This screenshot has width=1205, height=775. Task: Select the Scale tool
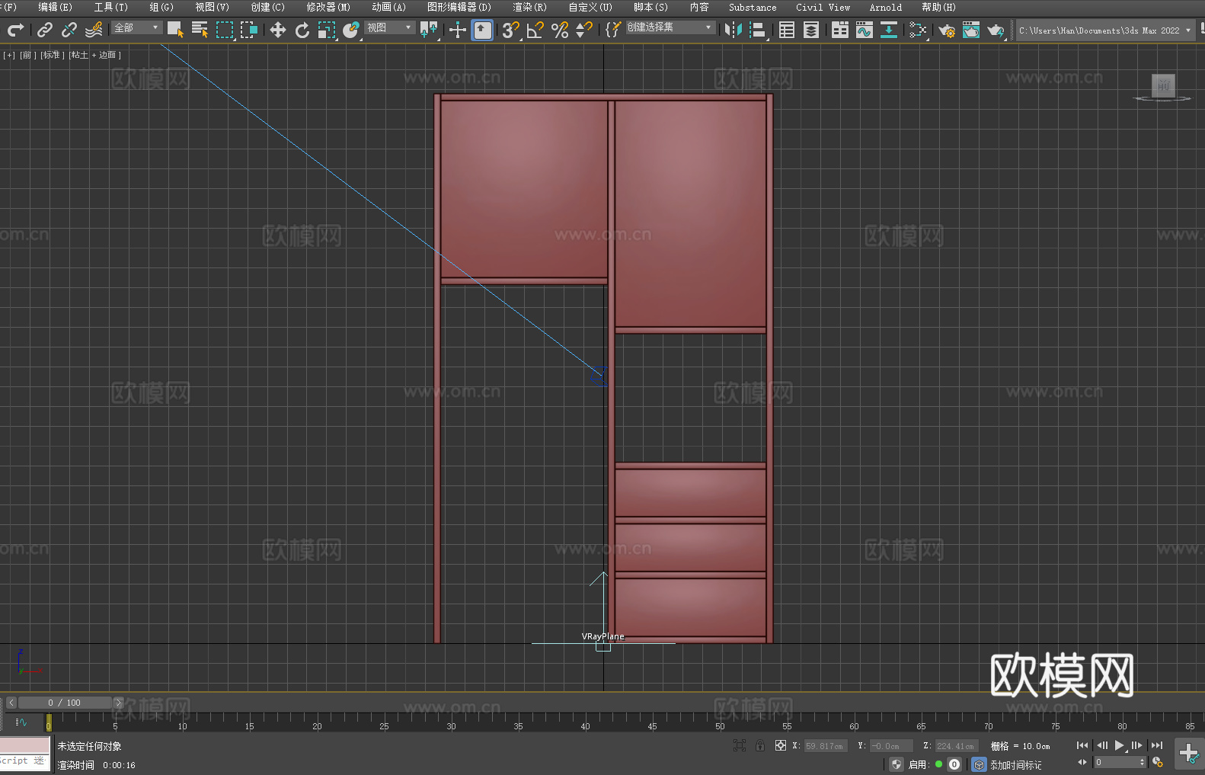327,30
